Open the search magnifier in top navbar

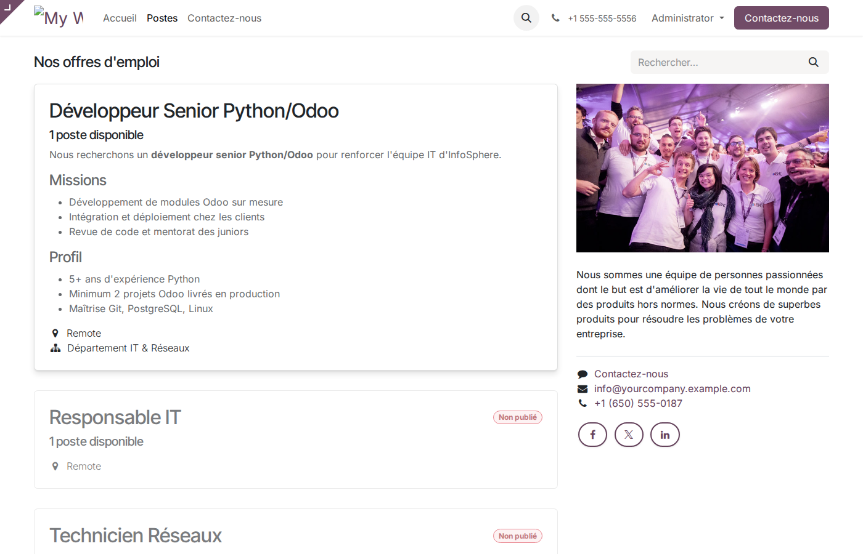(526, 18)
